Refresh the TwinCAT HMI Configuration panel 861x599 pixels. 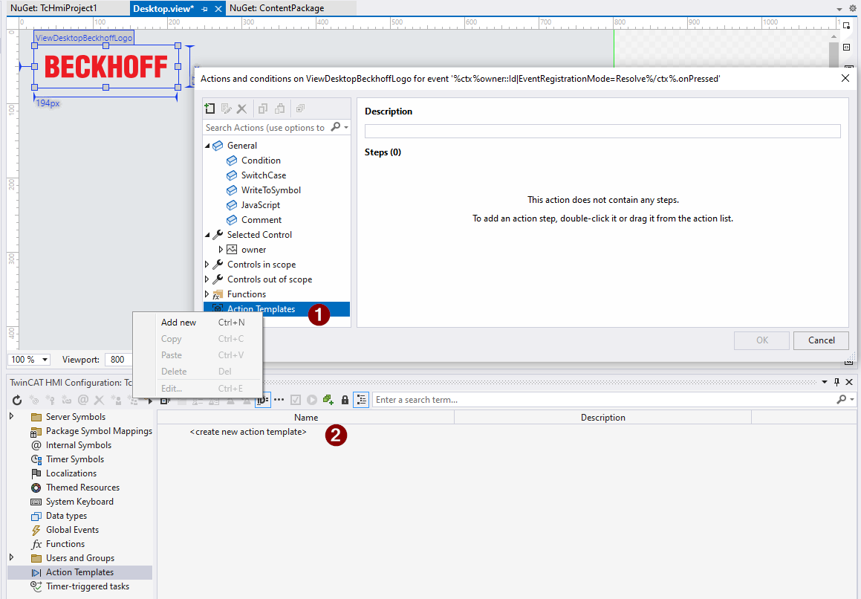point(16,399)
